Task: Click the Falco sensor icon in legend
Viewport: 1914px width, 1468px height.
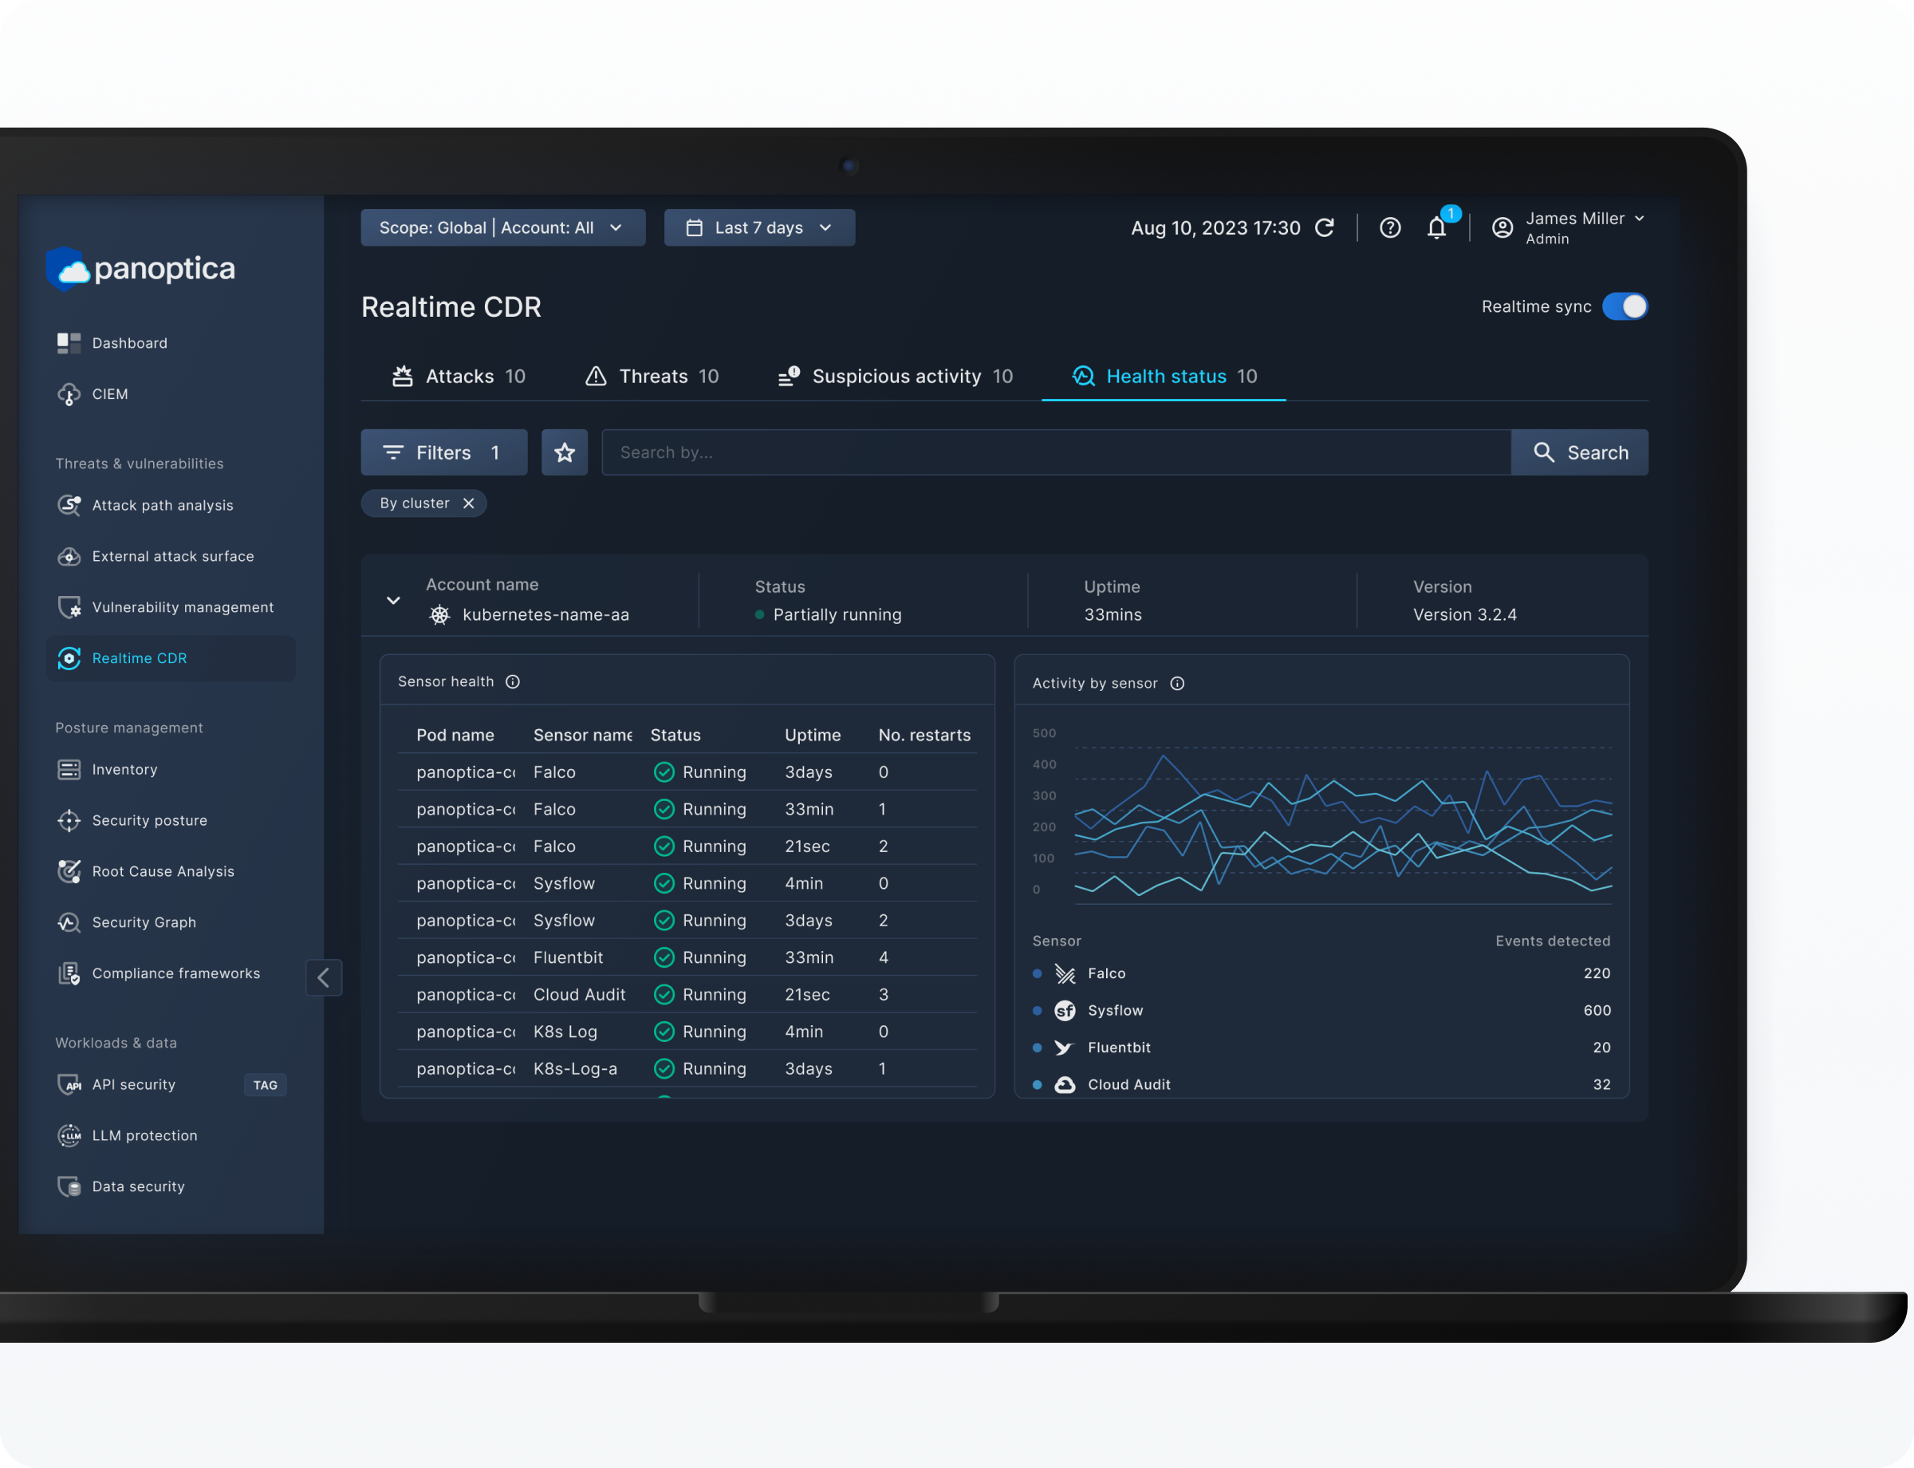Action: pyautogui.click(x=1065, y=973)
